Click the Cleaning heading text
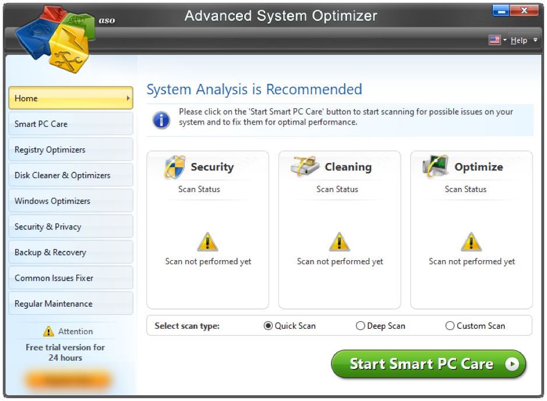The width and height of the screenshot is (547, 401). pyautogui.click(x=348, y=167)
